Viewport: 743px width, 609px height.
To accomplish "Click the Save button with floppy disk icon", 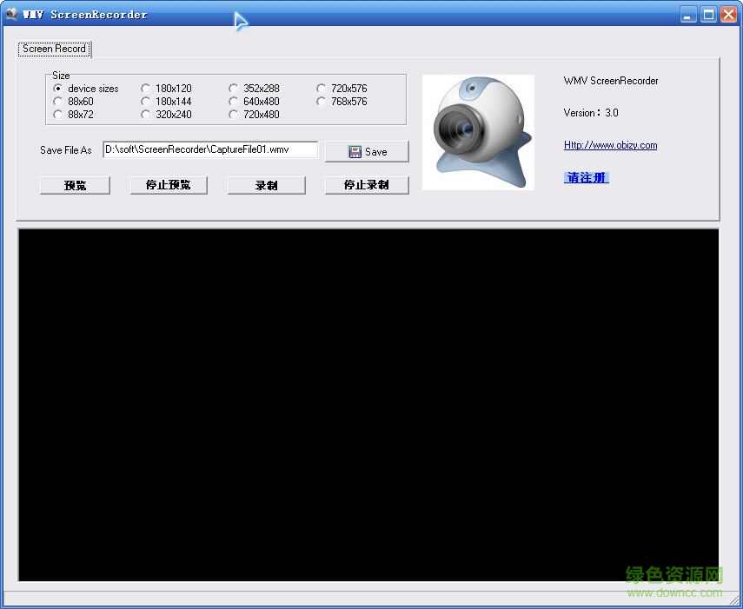I will click(x=367, y=151).
